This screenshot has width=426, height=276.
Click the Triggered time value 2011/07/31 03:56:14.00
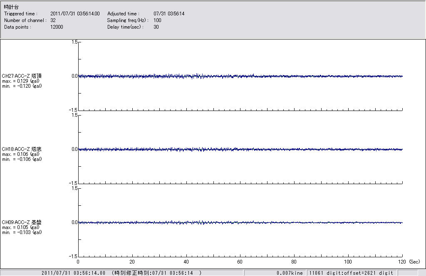pyautogui.click(x=78, y=14)
